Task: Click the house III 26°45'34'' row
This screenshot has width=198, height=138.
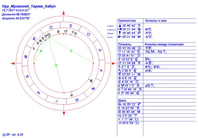Action: pos(129,112)
